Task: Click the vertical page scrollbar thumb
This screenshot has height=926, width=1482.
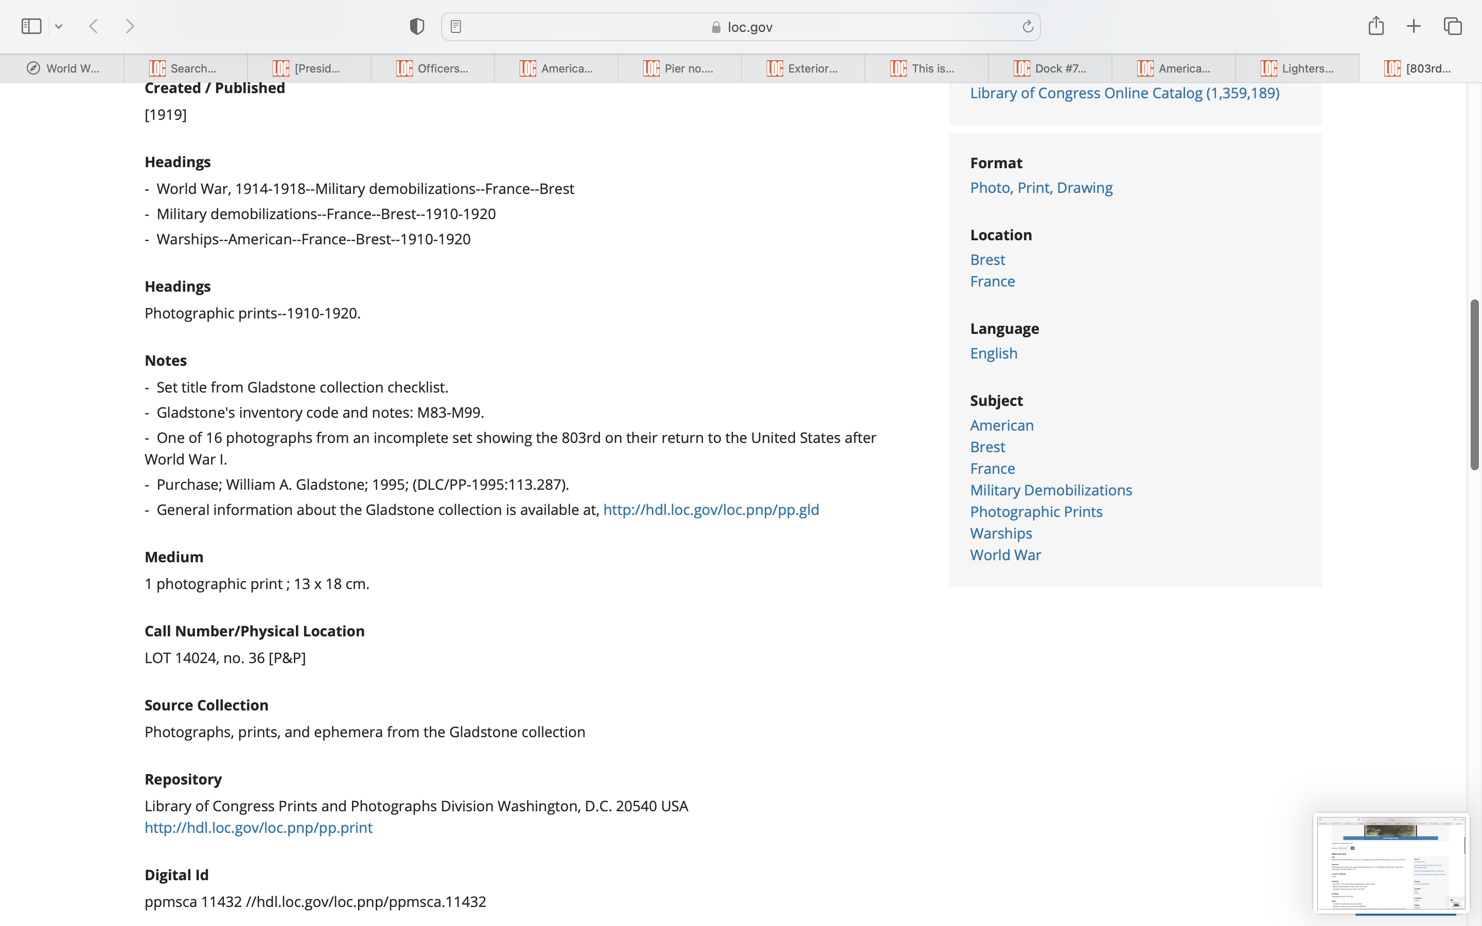Action: point(1475,385)
